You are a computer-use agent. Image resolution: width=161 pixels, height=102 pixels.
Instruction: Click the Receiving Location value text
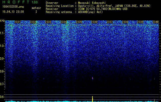(114, 6)
